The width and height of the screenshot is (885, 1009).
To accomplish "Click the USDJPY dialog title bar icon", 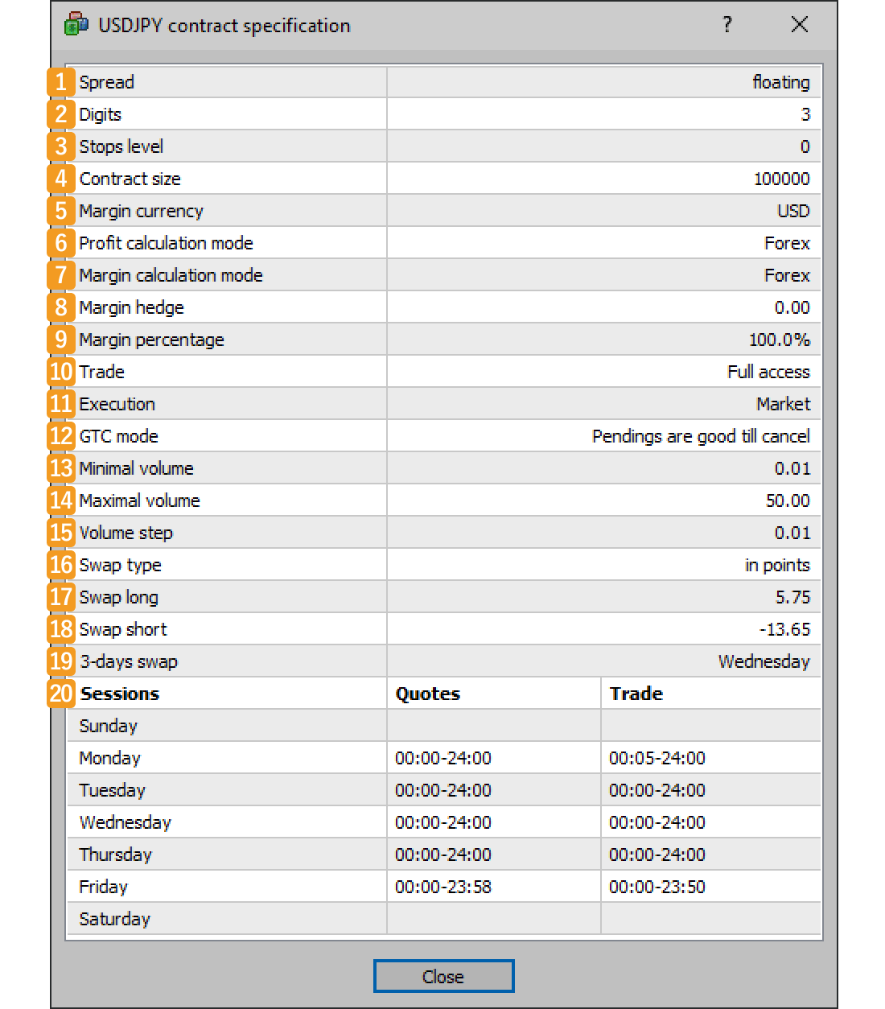I will tap(76, 25).
